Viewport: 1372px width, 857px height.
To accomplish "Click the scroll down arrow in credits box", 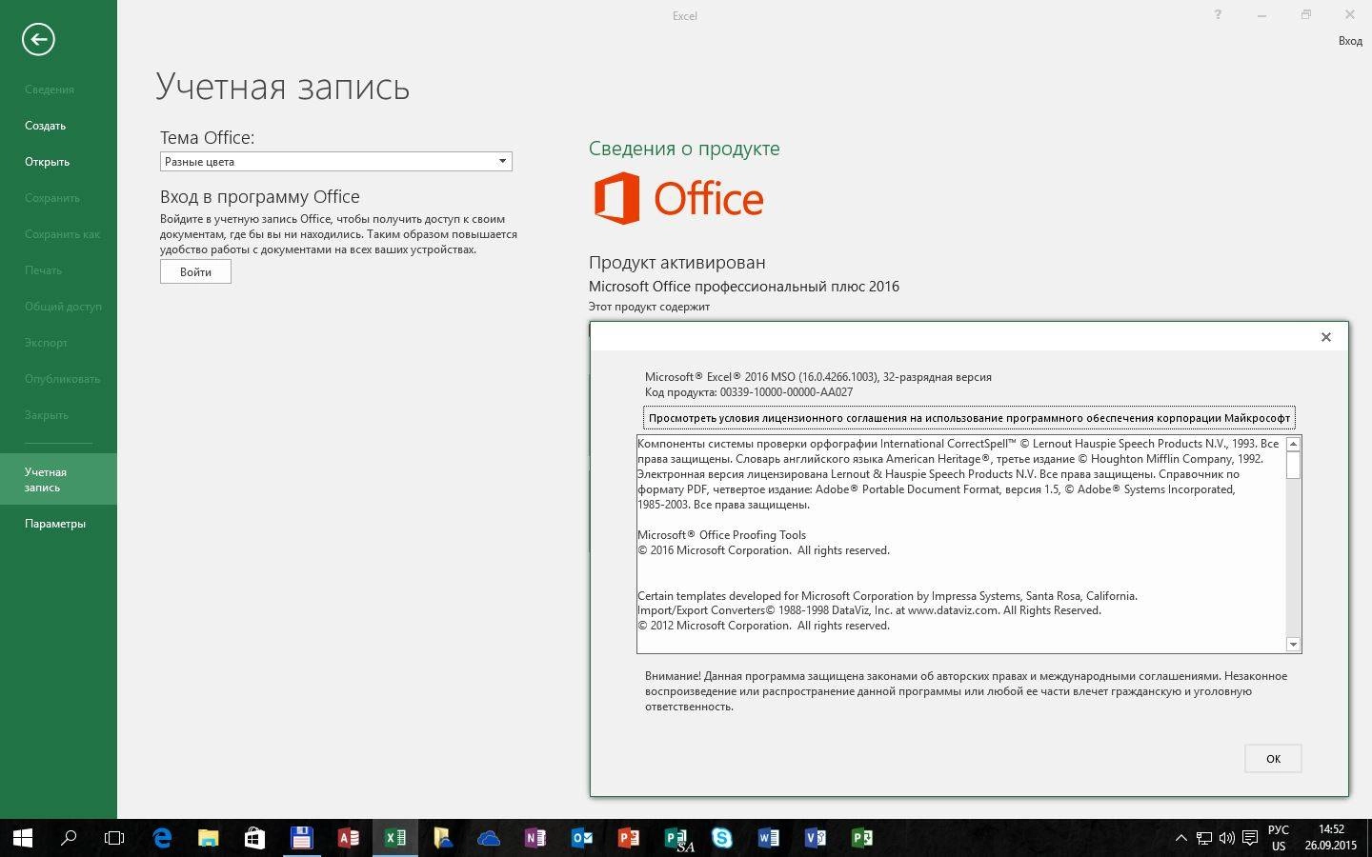I will (x=1293, y=645).
